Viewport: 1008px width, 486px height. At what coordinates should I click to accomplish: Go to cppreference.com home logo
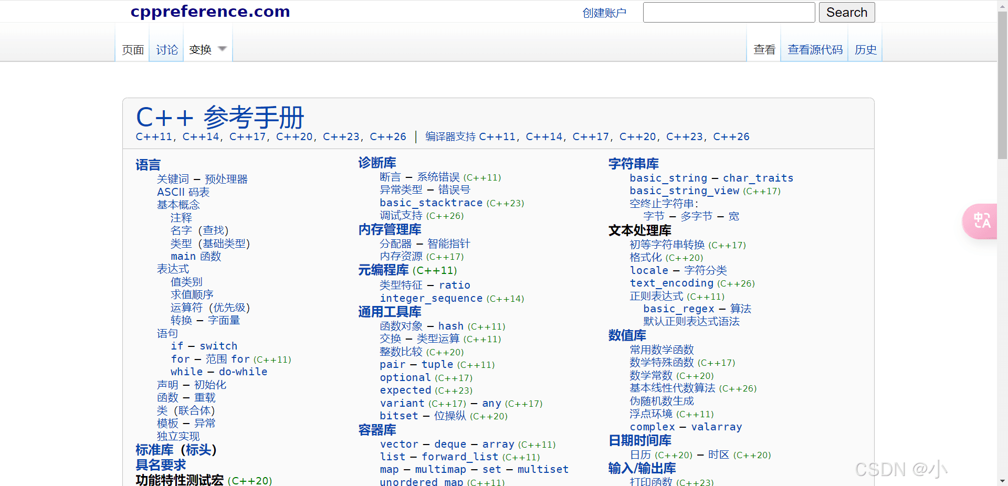tap(210, 11)
